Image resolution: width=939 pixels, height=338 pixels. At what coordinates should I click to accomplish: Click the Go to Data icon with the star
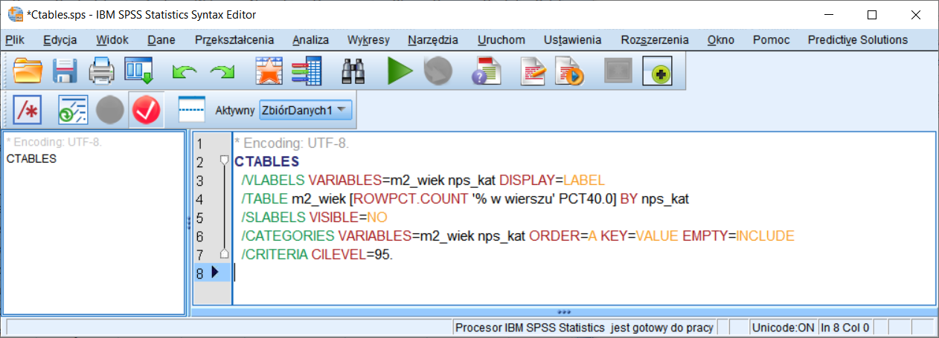pyautogui.click(x=269, y=72)
